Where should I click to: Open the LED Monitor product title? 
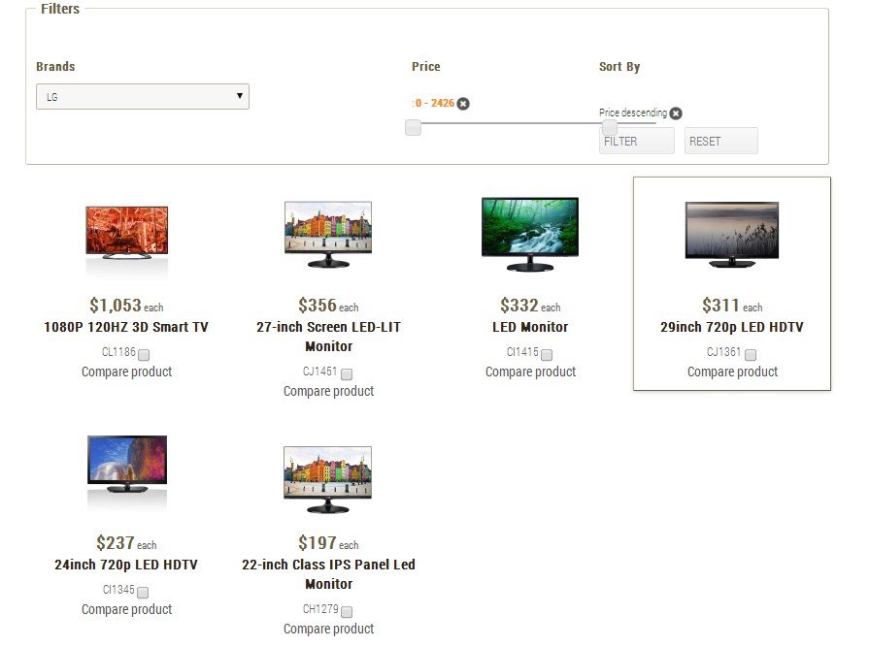coord(530,327)
